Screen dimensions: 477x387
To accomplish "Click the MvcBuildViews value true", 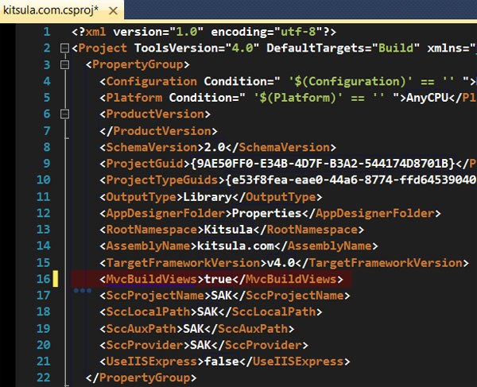I will [218, 279].
